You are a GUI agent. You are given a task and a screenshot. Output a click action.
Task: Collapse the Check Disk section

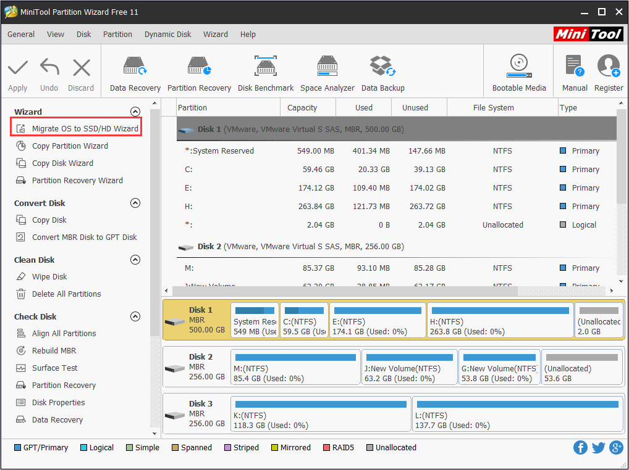coord(135,316)
